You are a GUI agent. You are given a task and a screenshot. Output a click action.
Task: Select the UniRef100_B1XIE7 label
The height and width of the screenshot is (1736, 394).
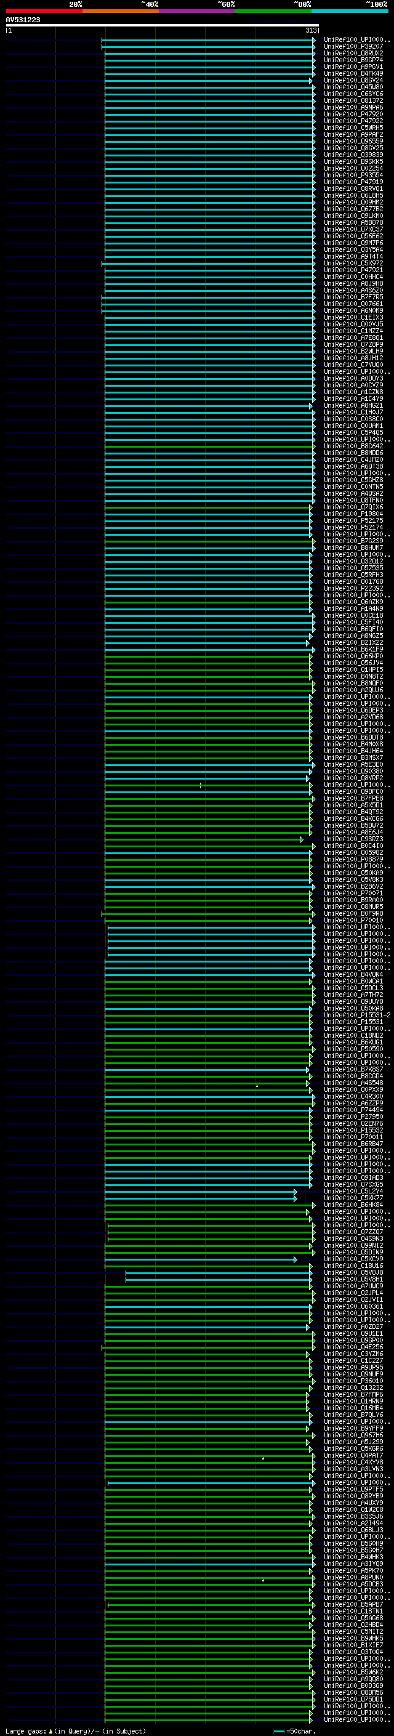[x=353, y=1645]
